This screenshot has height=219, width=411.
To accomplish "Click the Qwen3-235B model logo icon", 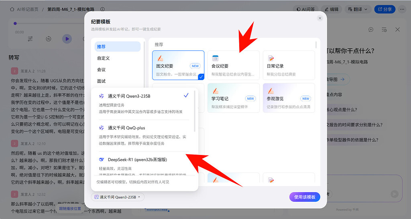I will coord(102,96).
